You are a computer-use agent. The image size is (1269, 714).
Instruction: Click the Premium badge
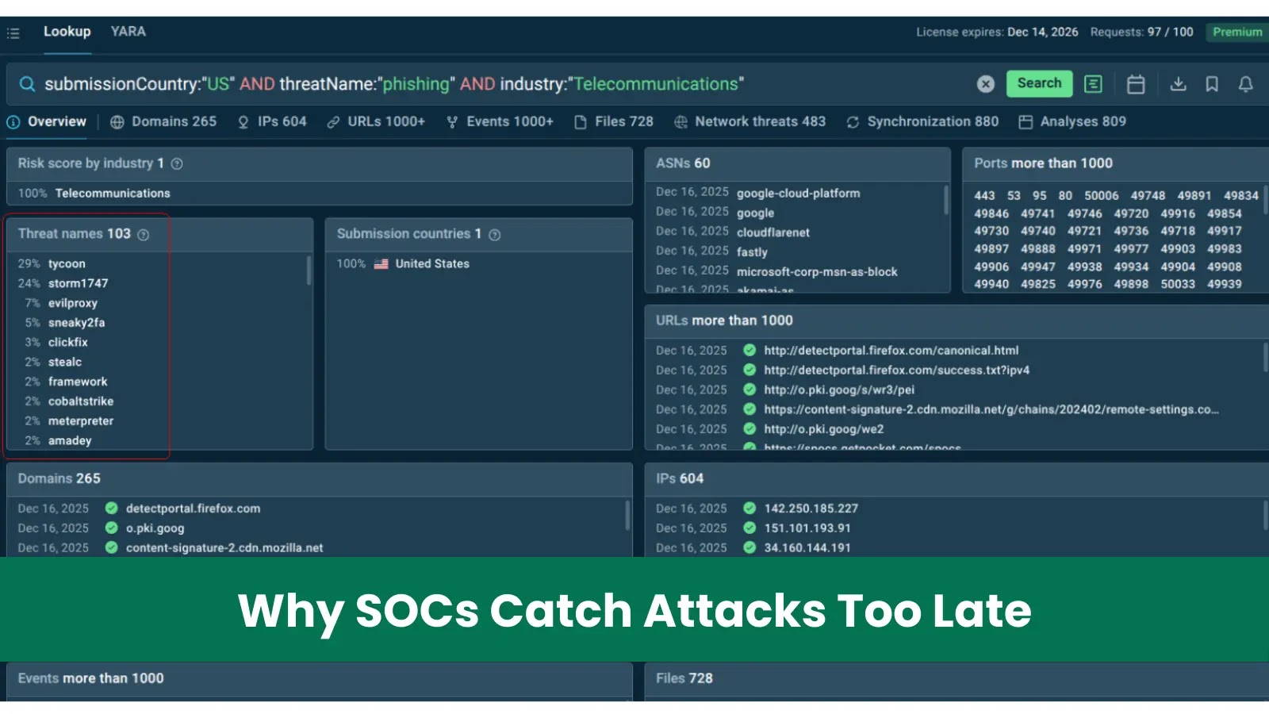click(x=1236, y=33)
